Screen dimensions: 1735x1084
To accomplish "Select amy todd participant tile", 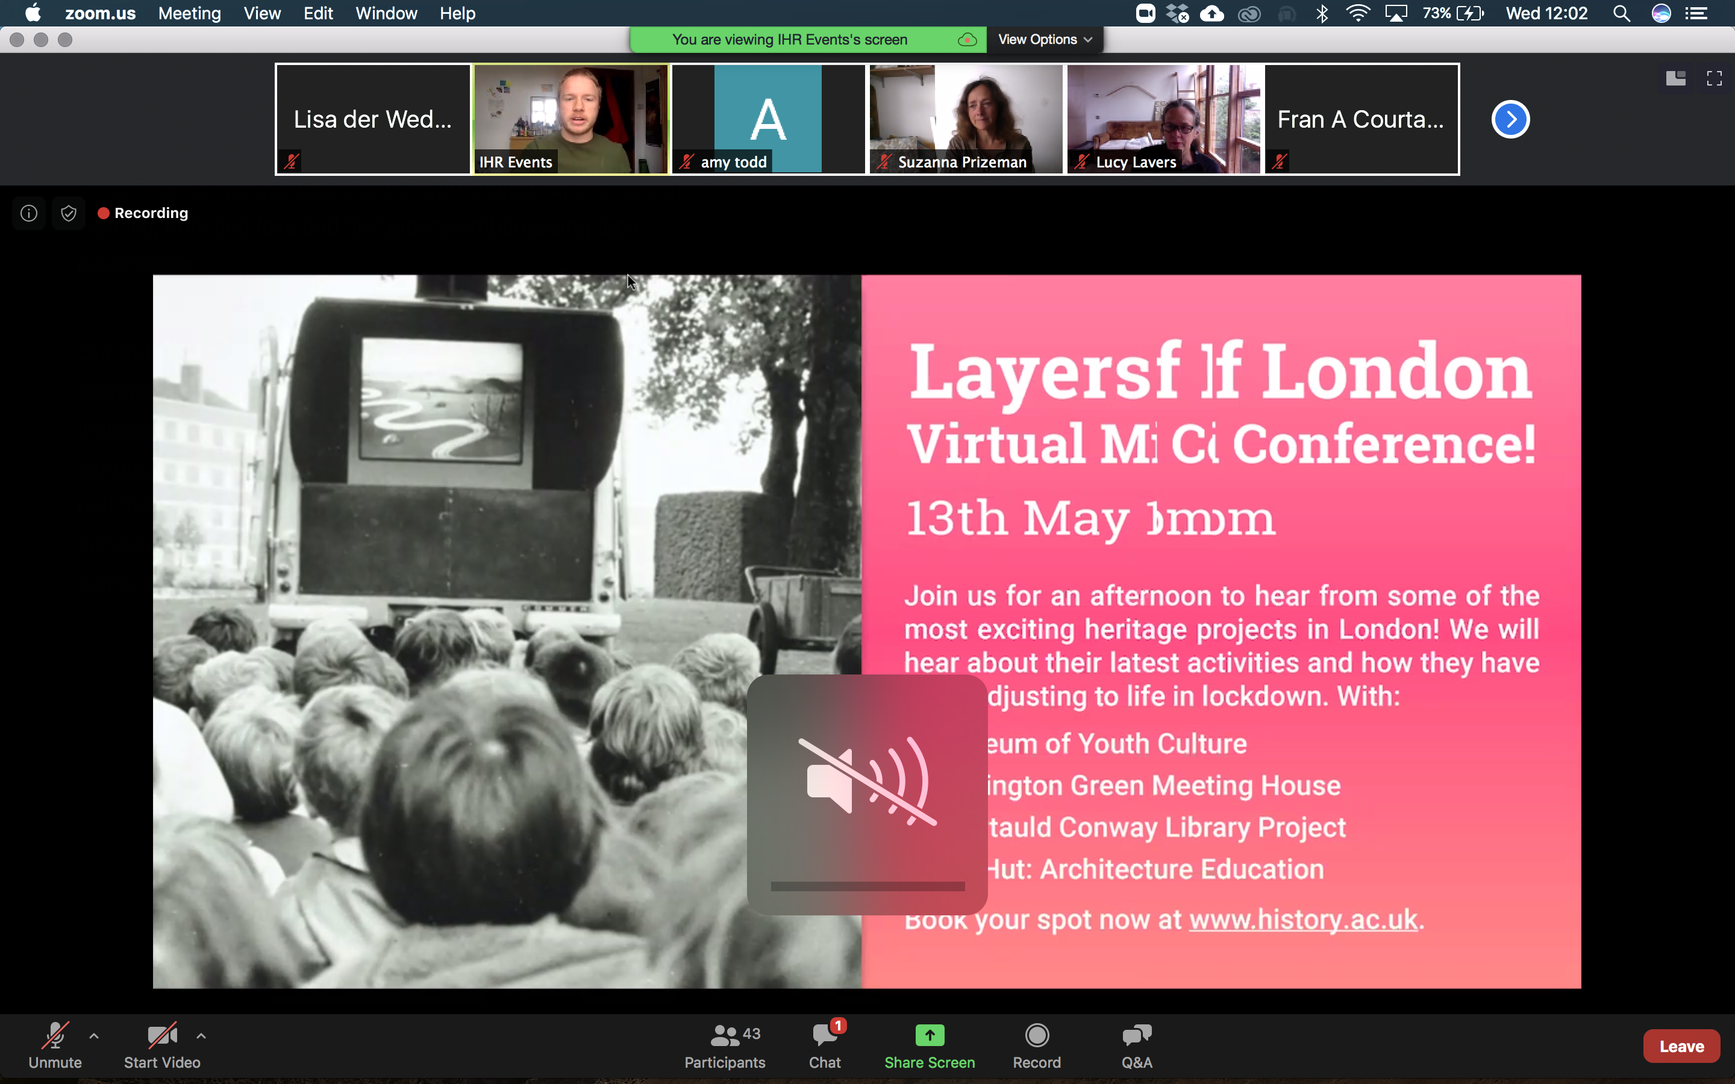I will pyautogui.click(x=768, y=119).
